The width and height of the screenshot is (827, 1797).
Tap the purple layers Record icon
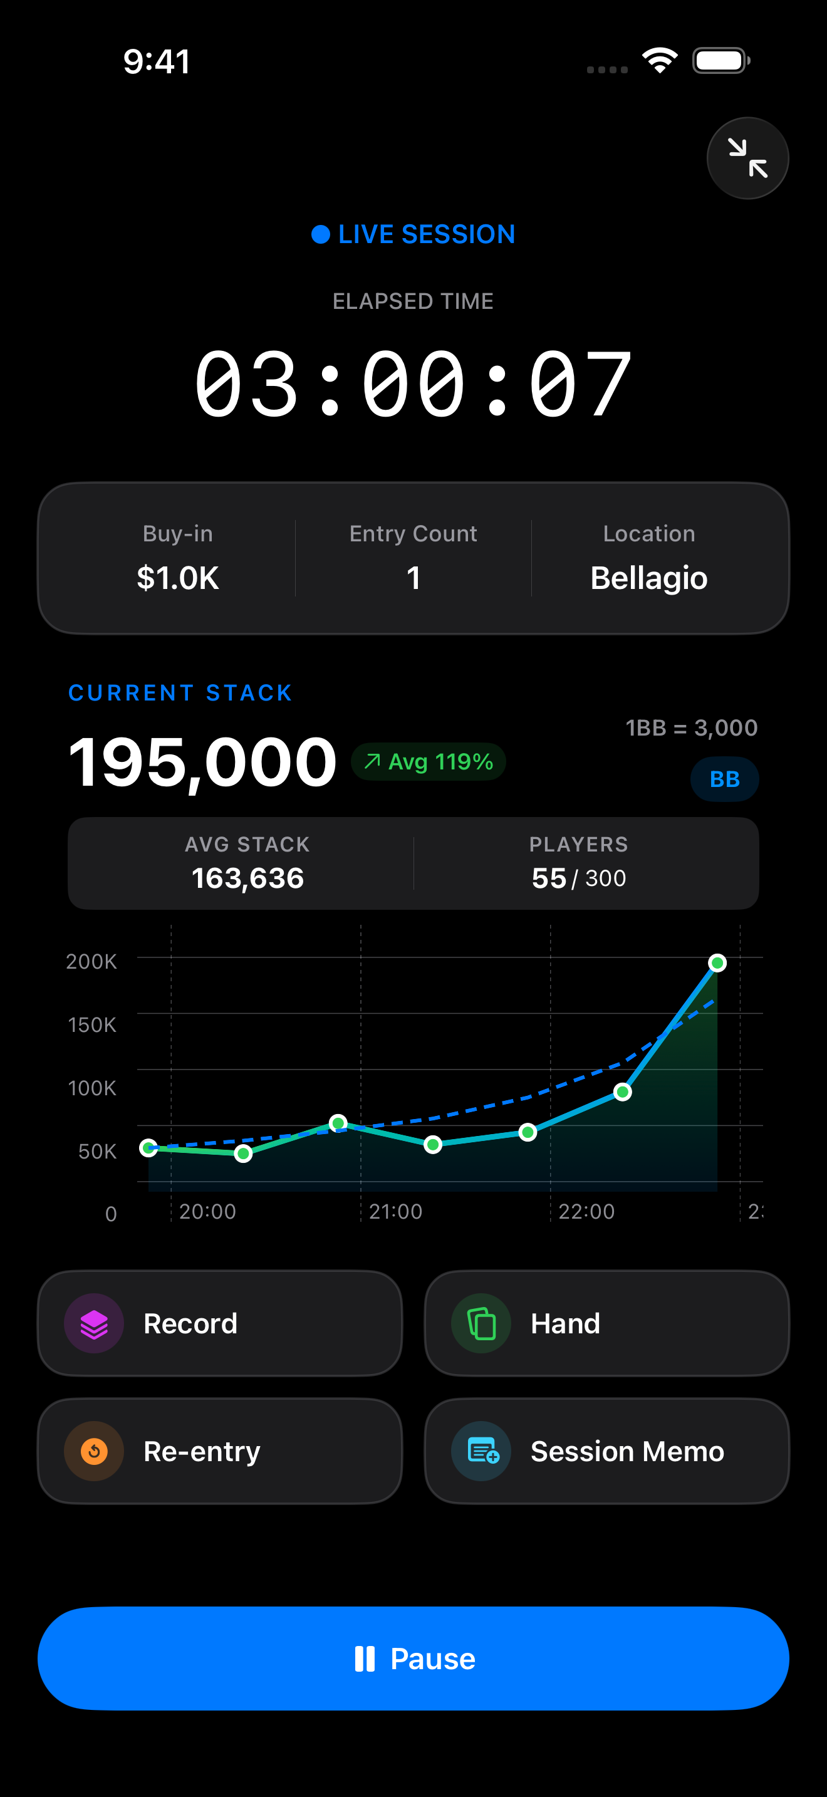tap(94, 1323)
